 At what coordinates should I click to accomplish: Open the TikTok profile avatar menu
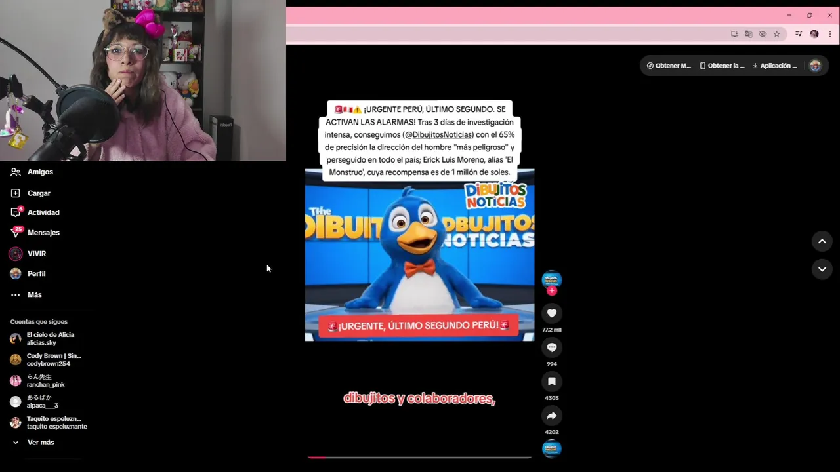[x=815, y=66]
